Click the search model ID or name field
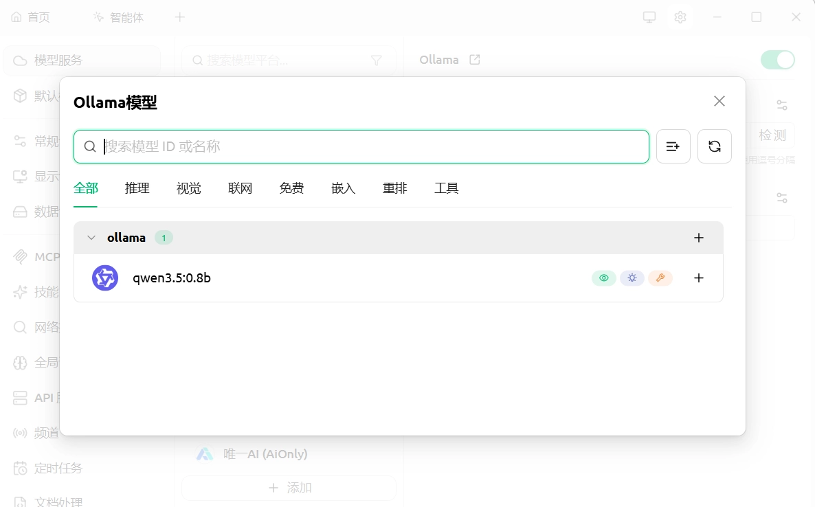The height and width of the screenshot is (507, 815). coord(361,146)
